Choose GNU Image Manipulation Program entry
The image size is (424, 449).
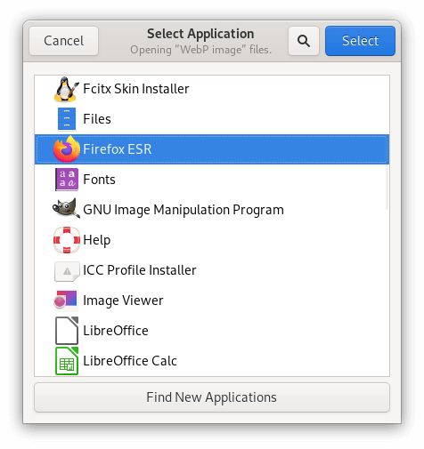(212, 210)
